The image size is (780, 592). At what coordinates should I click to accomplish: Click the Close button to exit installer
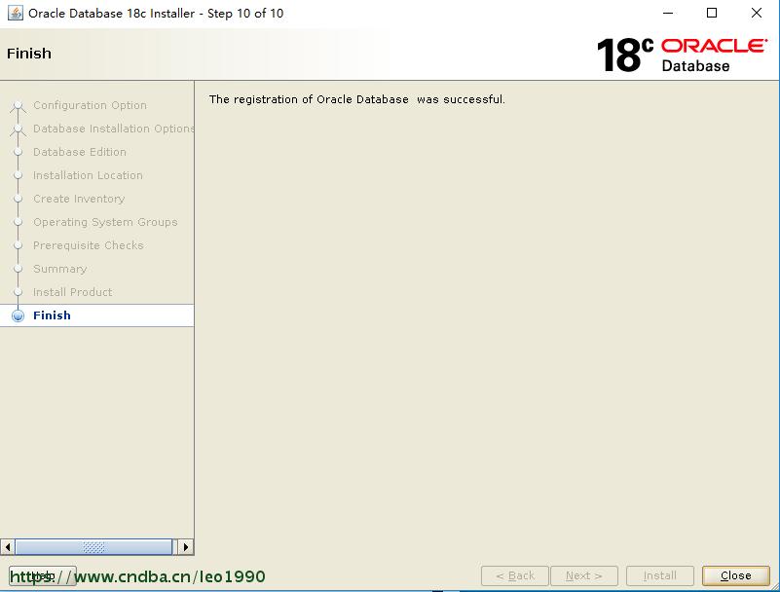pyautogui.click(x=736, y=575)
